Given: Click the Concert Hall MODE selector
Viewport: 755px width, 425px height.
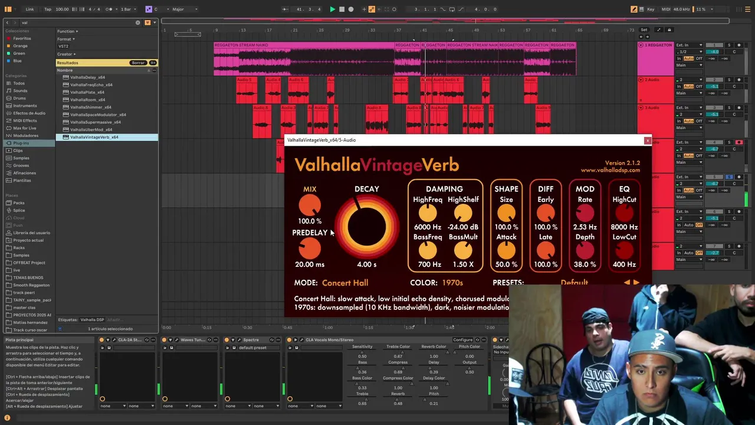Looking at the screenshot, I should (345, 283).
